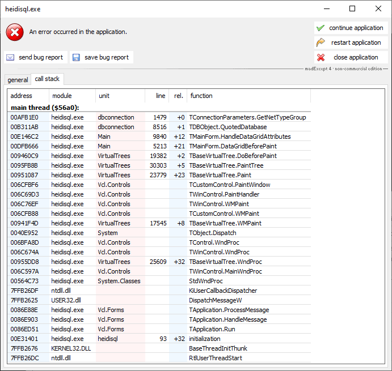Click TWinControl.MainWndProc function
The height and width of the screenshot is (371, 392).
226,271
